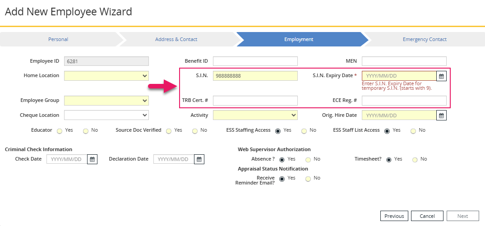
Task: Click the ECE Reg. # field
Action: tap(404, 101)
